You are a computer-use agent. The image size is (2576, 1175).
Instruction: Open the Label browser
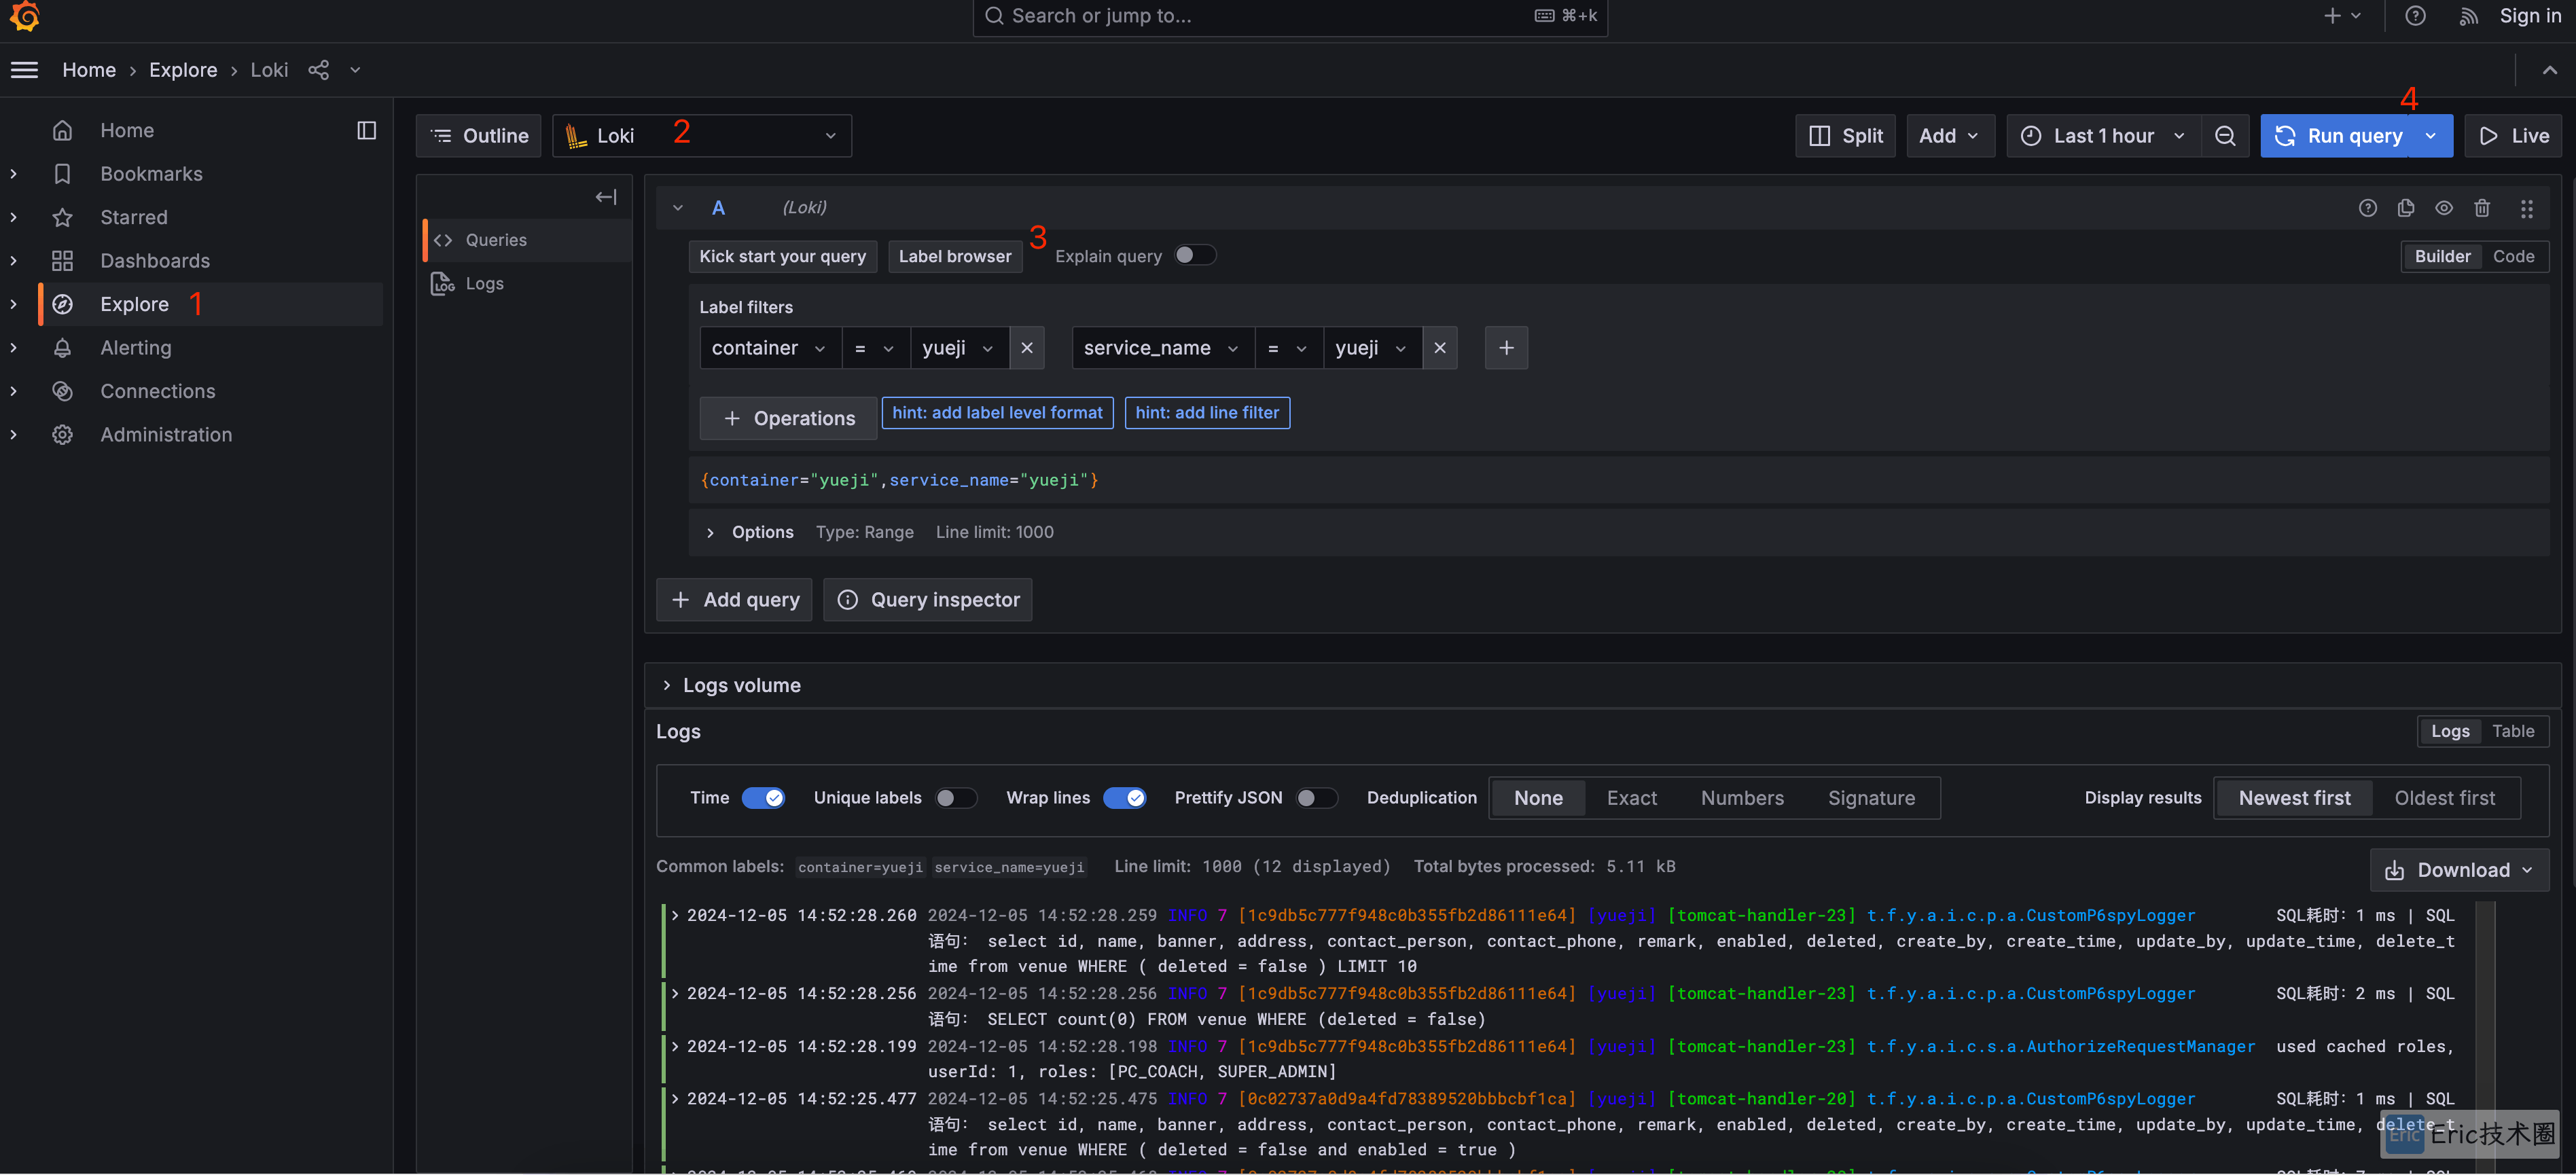[x=955, y=256]
